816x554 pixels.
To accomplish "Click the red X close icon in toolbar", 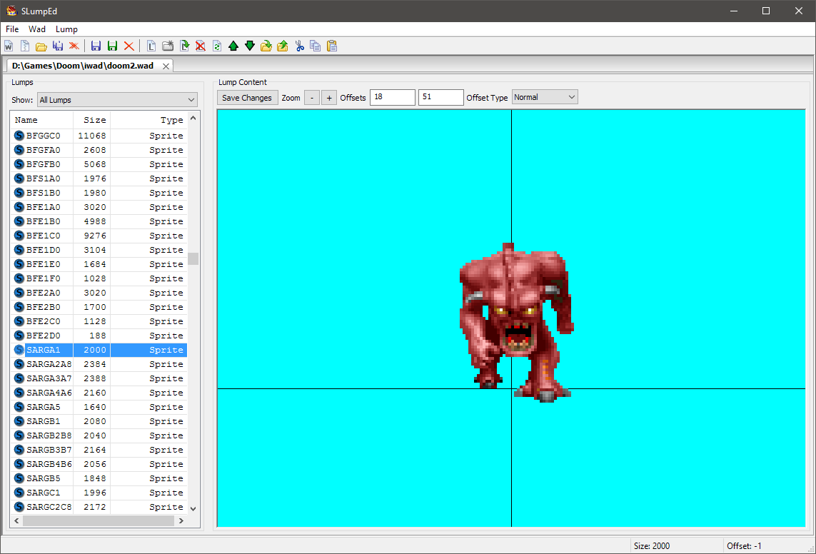I will tap(129, 46).
